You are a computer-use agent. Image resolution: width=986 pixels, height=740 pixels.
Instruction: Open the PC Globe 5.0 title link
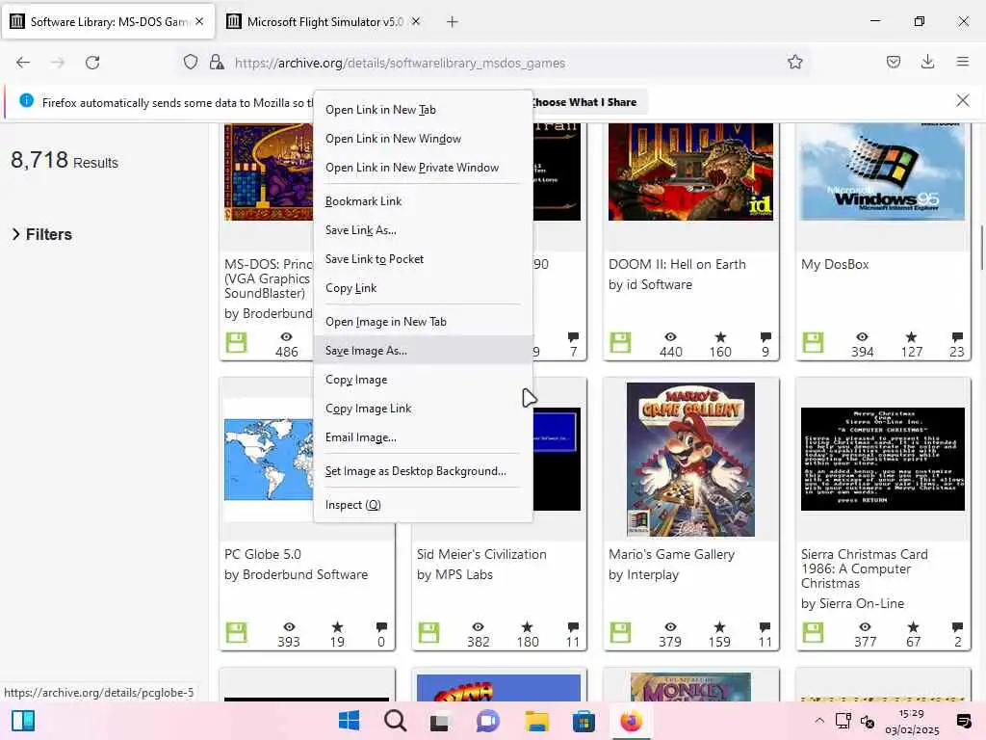[262, 554]
